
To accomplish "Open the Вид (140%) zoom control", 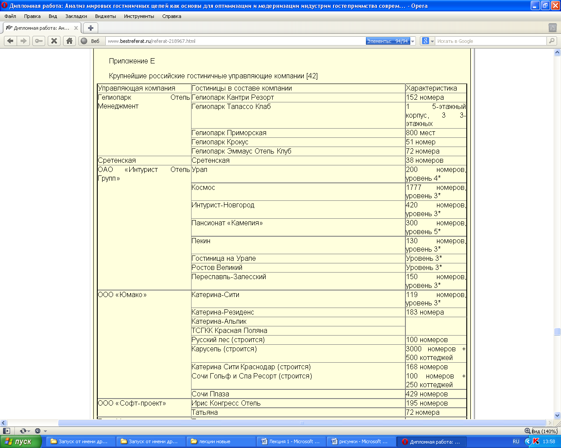I will click(x=544, y=431).
